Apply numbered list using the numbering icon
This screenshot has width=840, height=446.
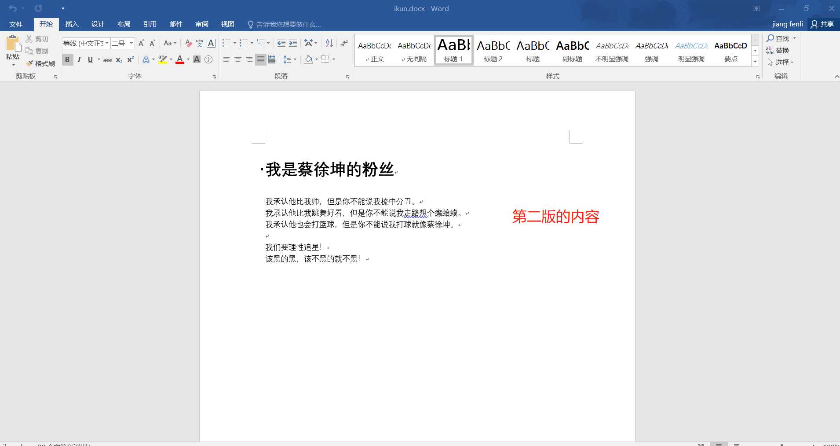pyautogui.click(x=243, y=43)
